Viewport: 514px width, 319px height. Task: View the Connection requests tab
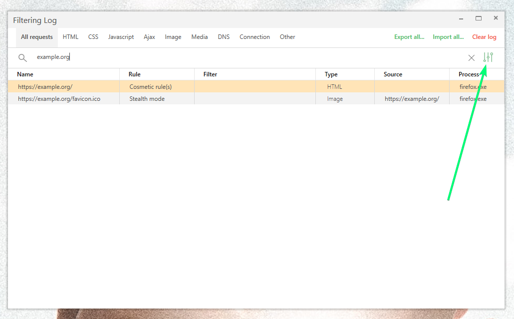255,36
